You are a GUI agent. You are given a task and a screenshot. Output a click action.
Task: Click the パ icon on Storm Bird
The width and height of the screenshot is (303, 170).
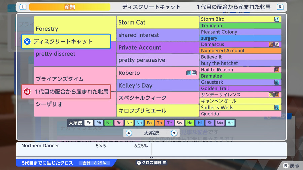tap(277, 19)
